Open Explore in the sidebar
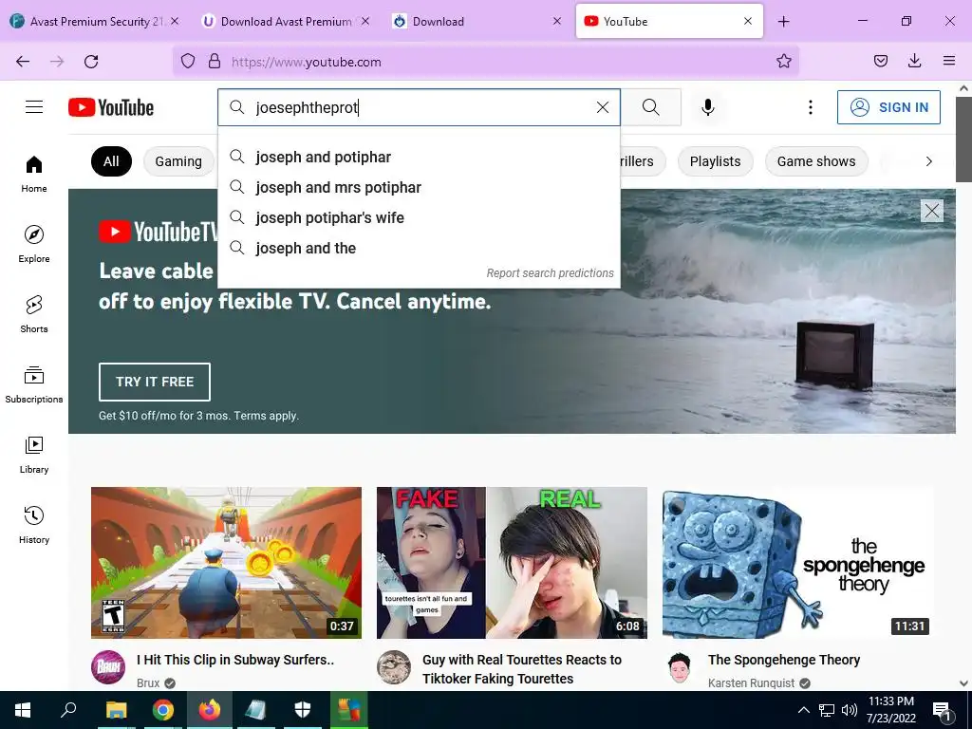Screen dimensions: 972x729 [34, 244]
